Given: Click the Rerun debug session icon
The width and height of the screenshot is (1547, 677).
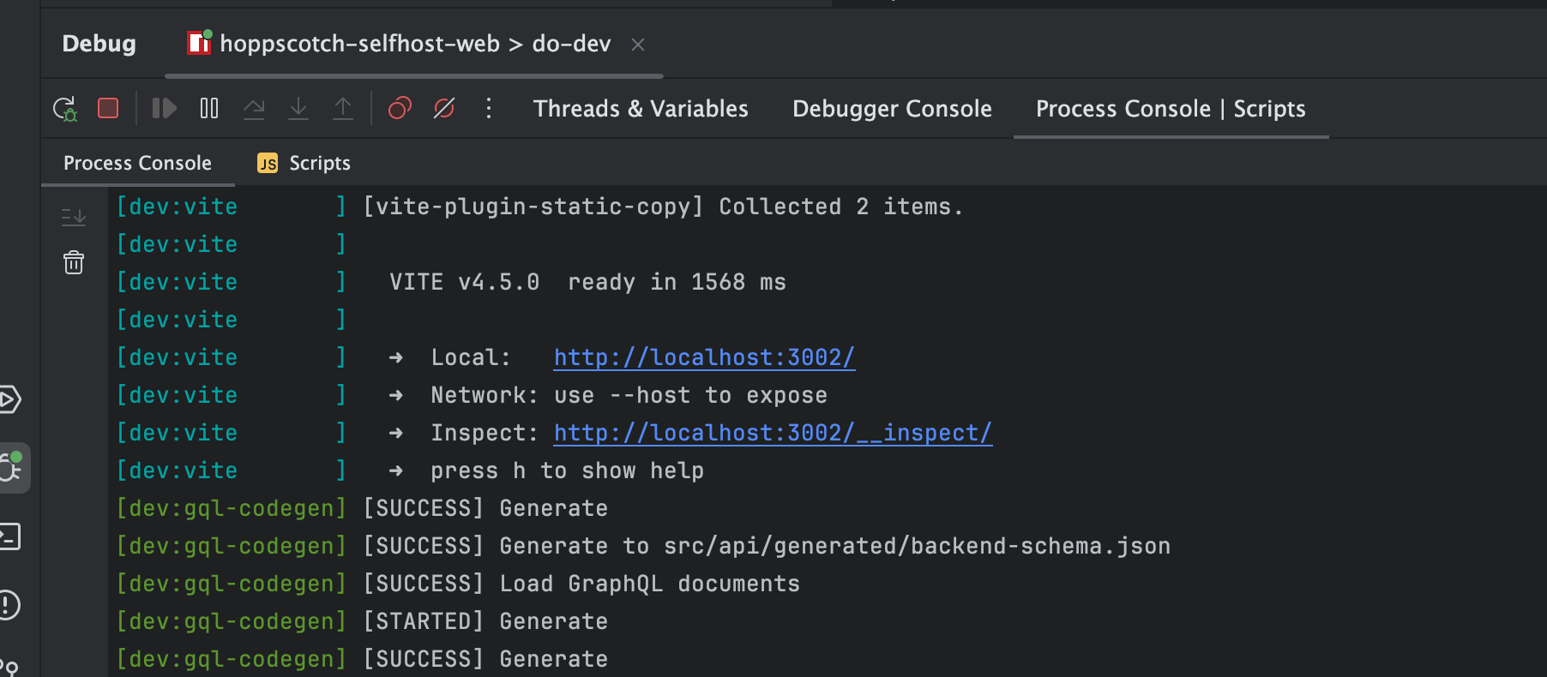Looking at the screenshot, I should point(65,109).
